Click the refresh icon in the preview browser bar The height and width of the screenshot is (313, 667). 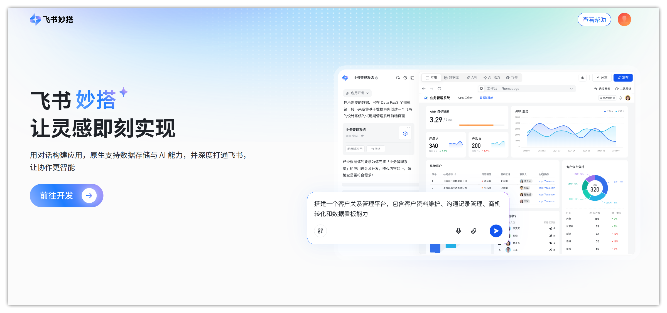pos(439,88)
